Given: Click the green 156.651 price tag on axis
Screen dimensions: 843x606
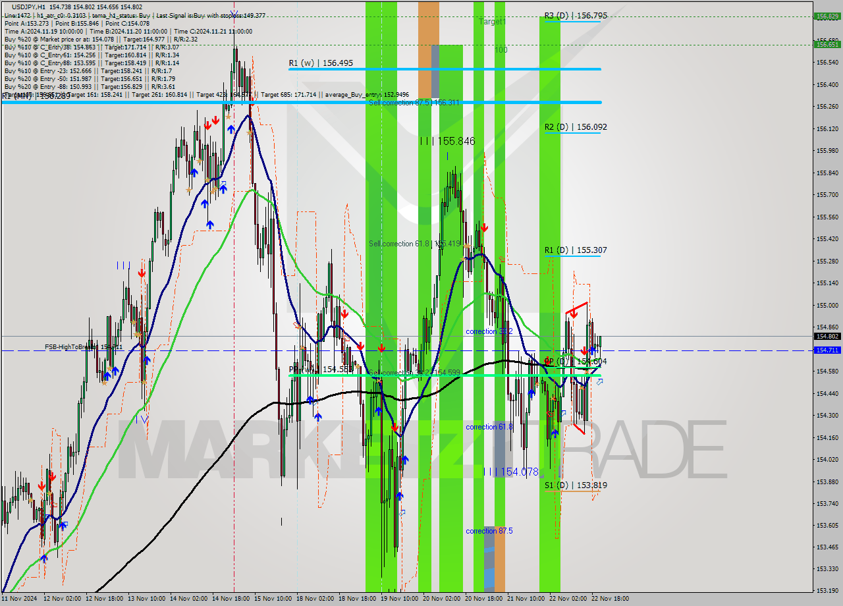Looking at the screenshot, I should pyautogui.click(x=828, y=44).
